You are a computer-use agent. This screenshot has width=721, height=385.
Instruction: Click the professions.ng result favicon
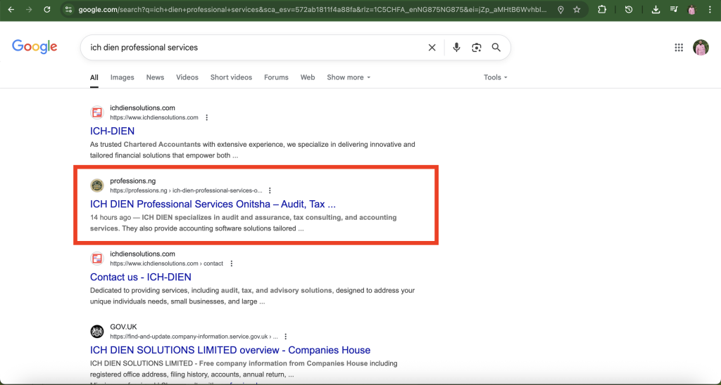[x=97, y=185]
